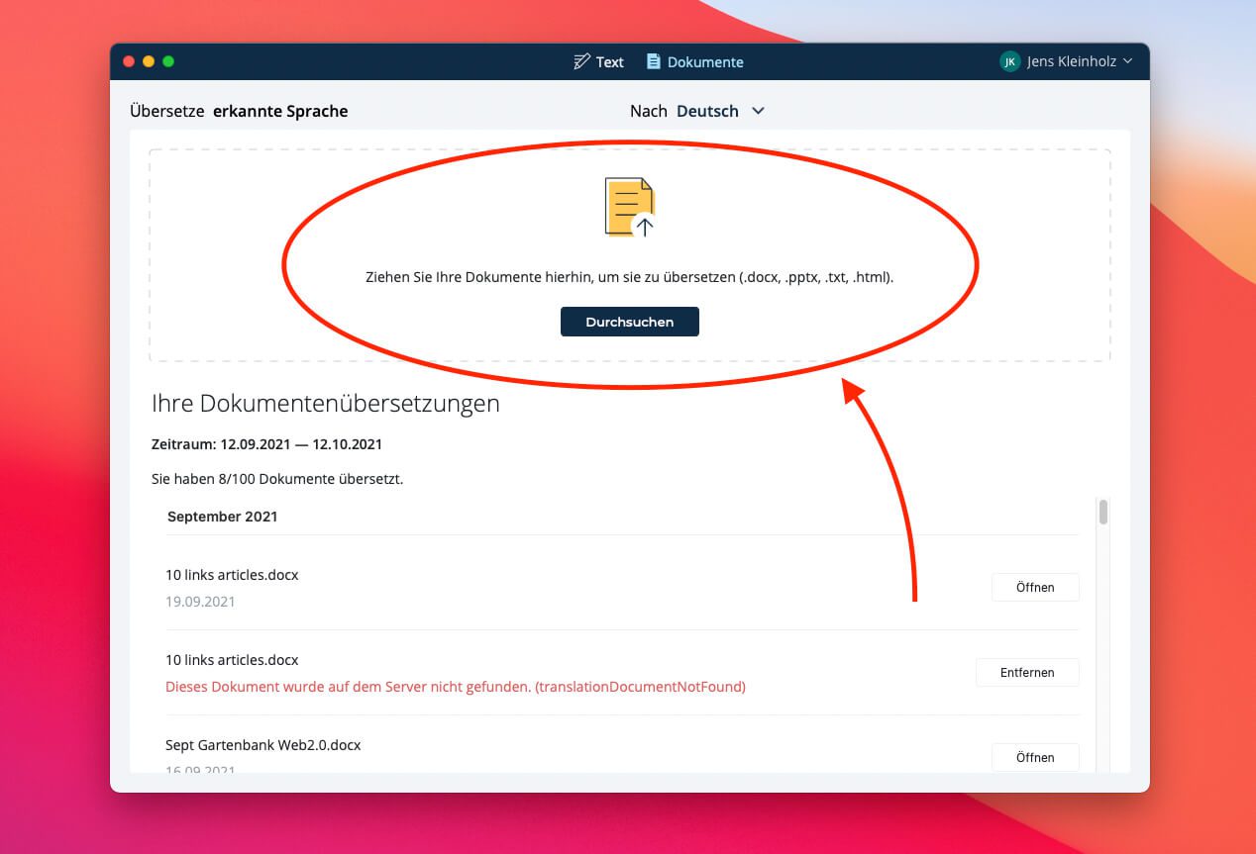Click the Ziehen Sie Ihre Dokumente hierhin text
Screen dimensions: 1256x854
(x=630, y=278)
